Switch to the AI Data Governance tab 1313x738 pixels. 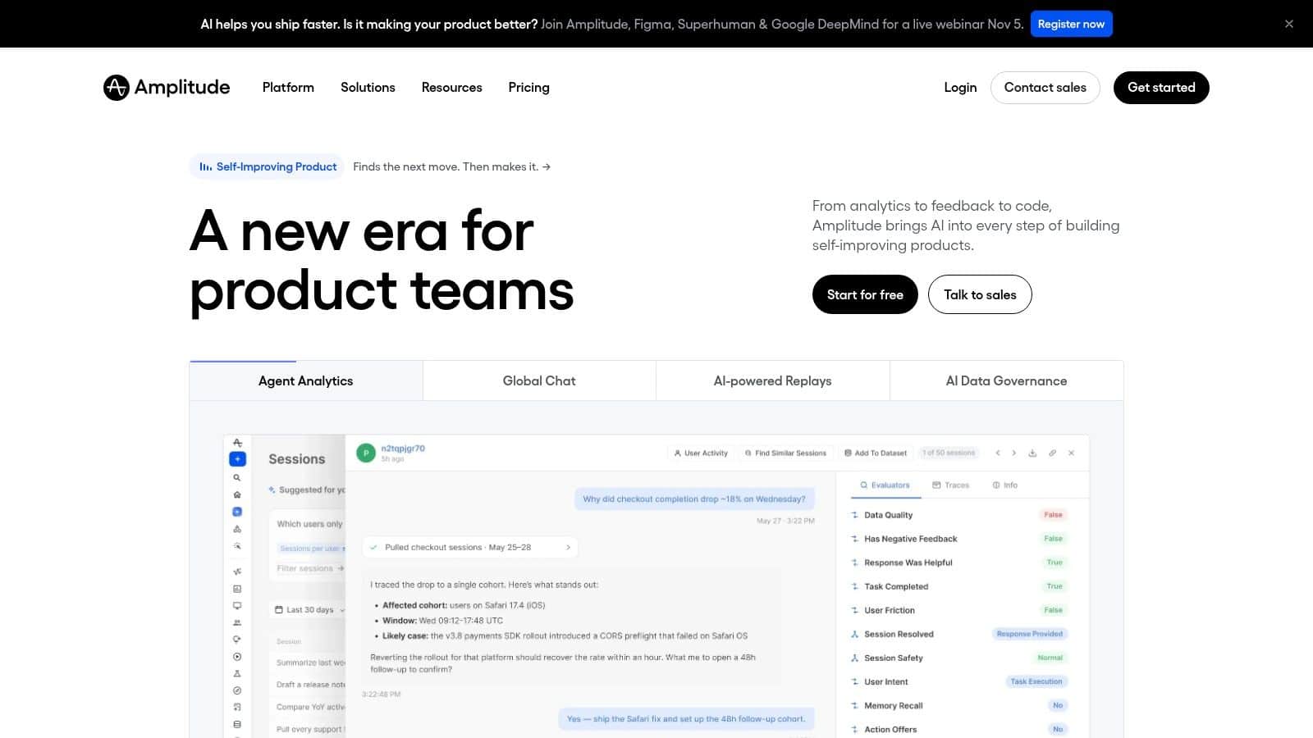tap(1006, 380)
